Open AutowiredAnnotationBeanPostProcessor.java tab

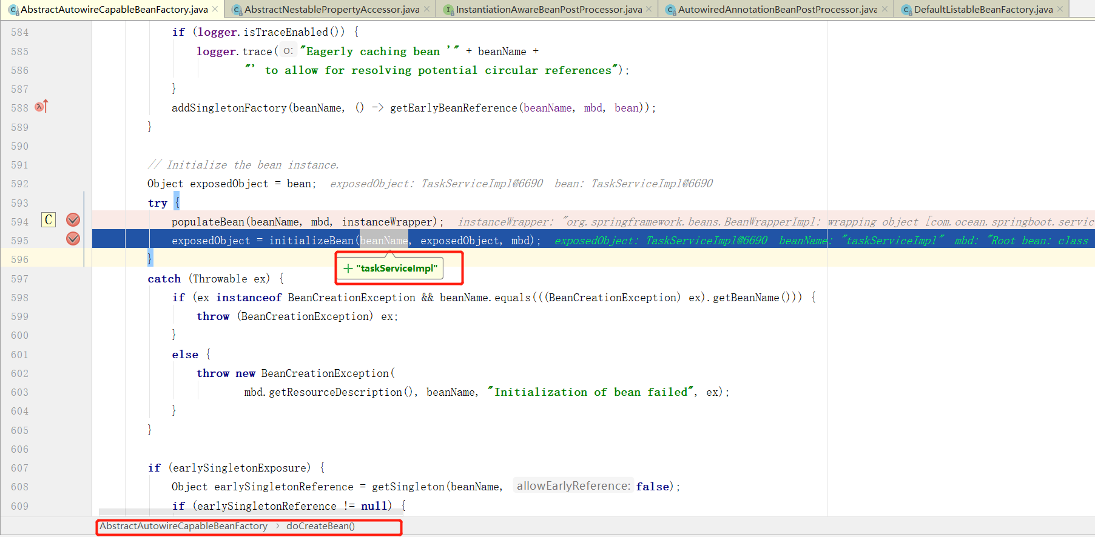coord(777,9)
